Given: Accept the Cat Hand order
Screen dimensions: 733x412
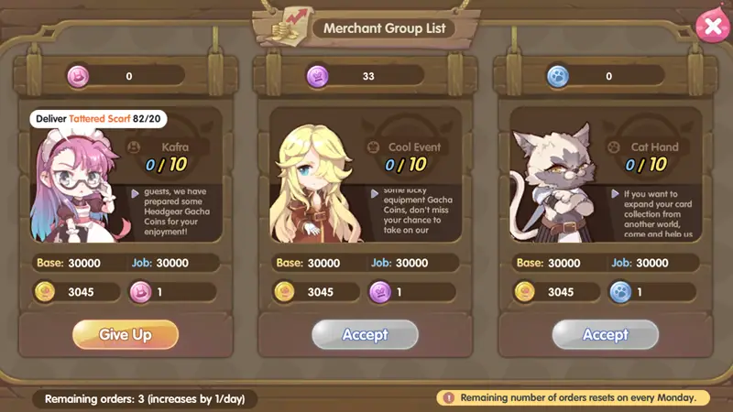Looking at the screenshot, I should coord(606,334).
